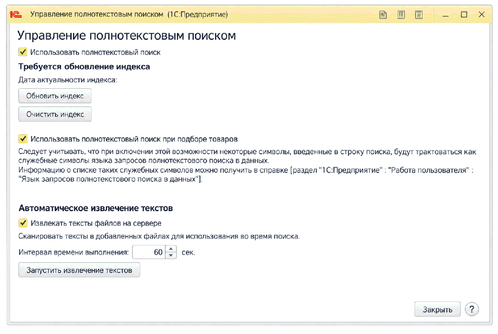This screenshot has width=498, height=334.
Task: Click the 'сек.' unit label
Action: [x=188, y=252]
